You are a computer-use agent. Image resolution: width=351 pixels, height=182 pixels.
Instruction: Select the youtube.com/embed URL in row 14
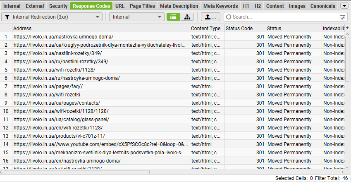[x=100, y=144]
